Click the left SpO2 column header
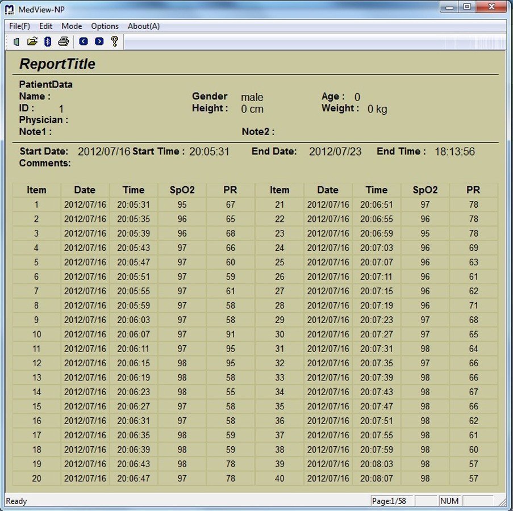This screenshot has width=513, height=511. [182, 190]
